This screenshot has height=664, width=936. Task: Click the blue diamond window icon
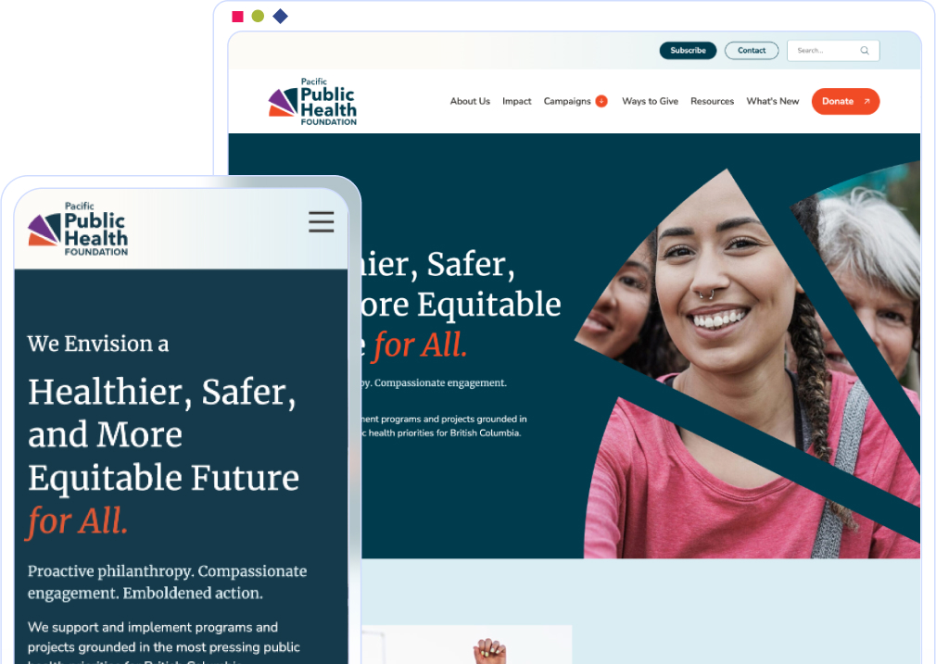pyautogui.click(x=280, y=16)
